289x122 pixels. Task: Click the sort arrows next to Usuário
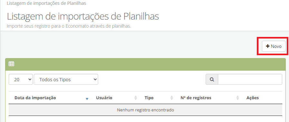(136, 98)
